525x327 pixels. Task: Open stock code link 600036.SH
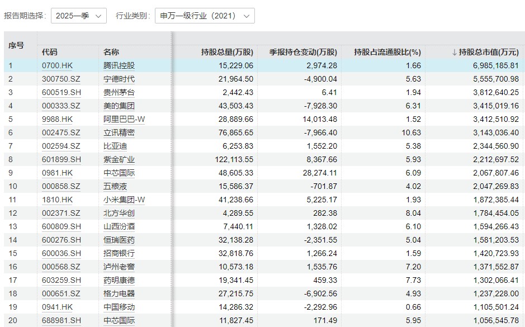(x=62, y=253)
